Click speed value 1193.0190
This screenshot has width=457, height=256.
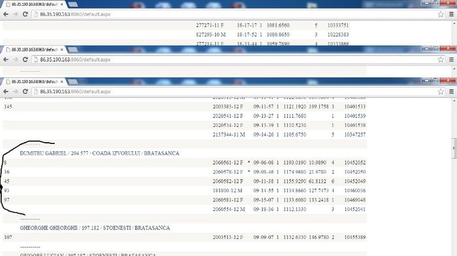click(294, 163)
